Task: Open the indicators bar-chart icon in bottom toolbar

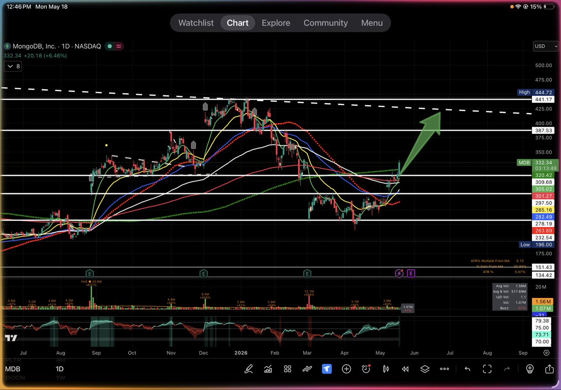Action: [x=268, y=369]
